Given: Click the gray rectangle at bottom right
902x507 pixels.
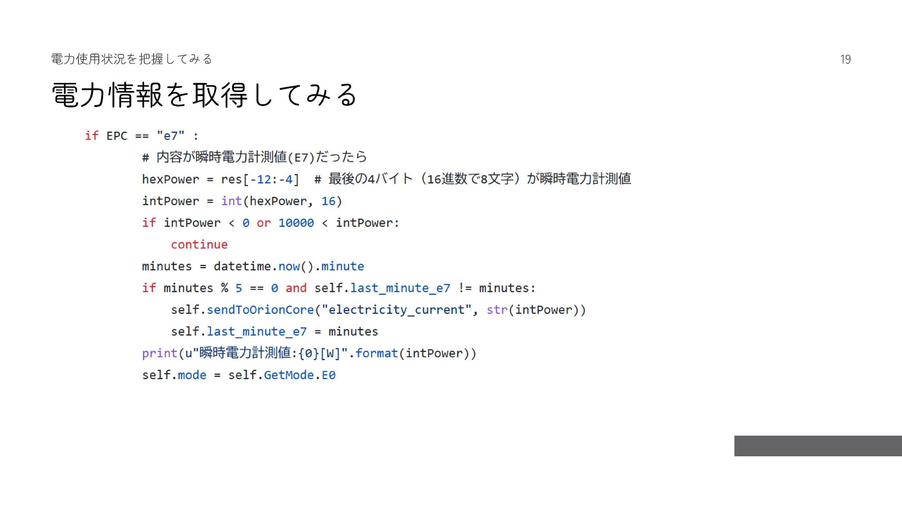Looking at the screenshot, I should coord(818,446).
